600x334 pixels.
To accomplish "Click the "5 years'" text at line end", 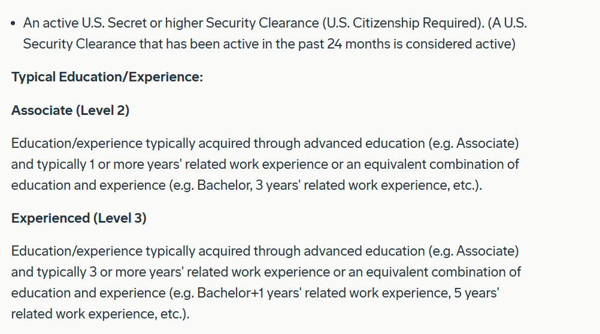I will click(x=477, y=293).
